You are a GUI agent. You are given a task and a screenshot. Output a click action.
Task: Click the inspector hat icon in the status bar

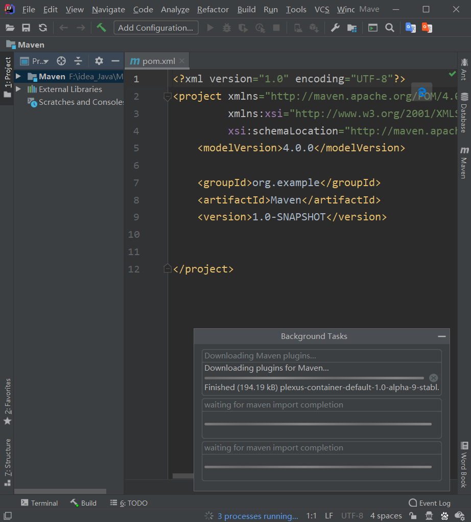tap(429, 516)
